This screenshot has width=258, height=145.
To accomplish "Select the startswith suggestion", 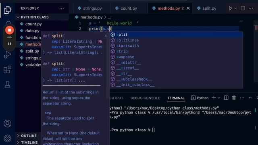I will pos(176,46).
